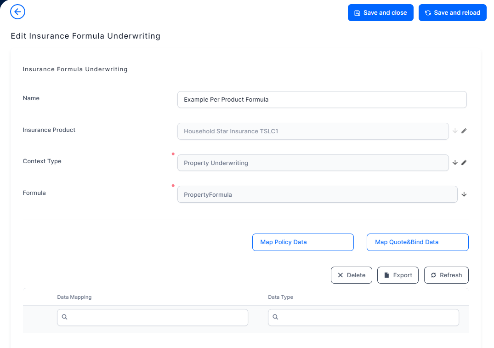Export the data mapping list
Screen dimensions: 494x348
click(398, 275)
